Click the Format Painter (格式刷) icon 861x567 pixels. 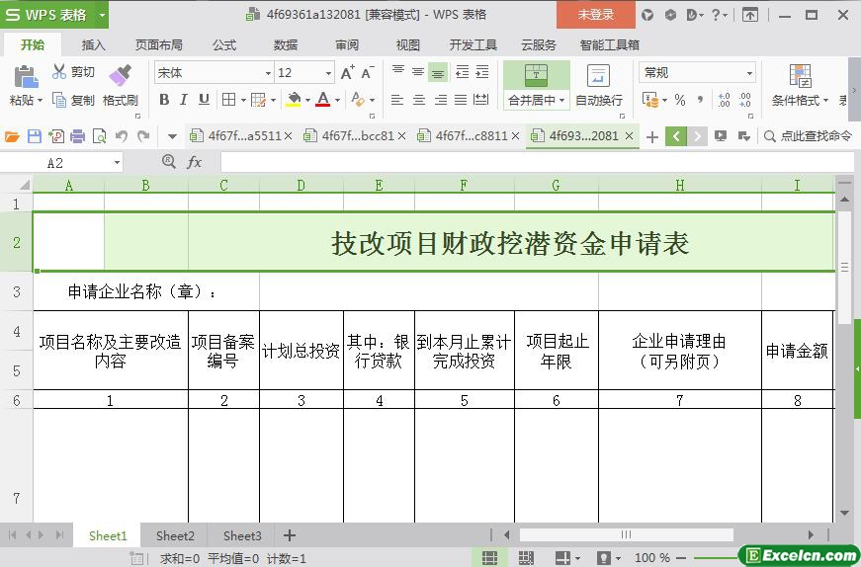120,76
